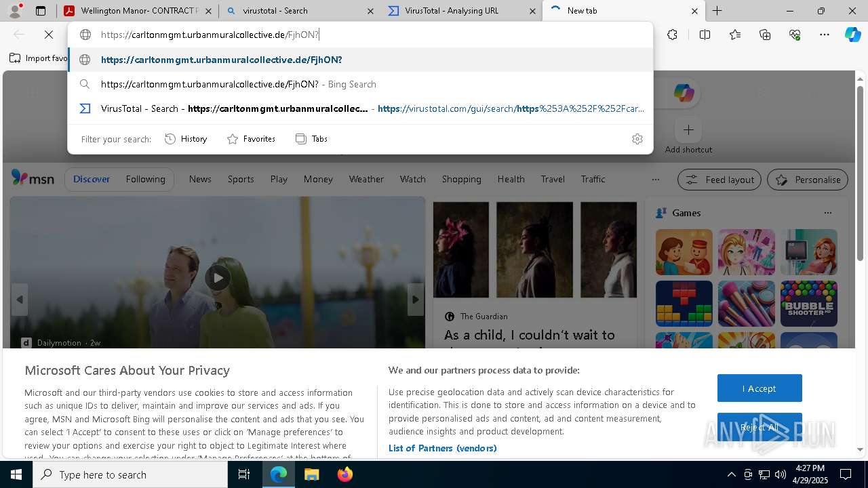This screenshot has width=868, height=488.
Task: Stop page loading with X button
Action: (x=49, y=35)
